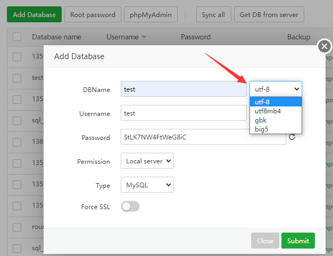Check the select-all databases checkbox
Screen dimensions: 333x256
click(17, 37)
